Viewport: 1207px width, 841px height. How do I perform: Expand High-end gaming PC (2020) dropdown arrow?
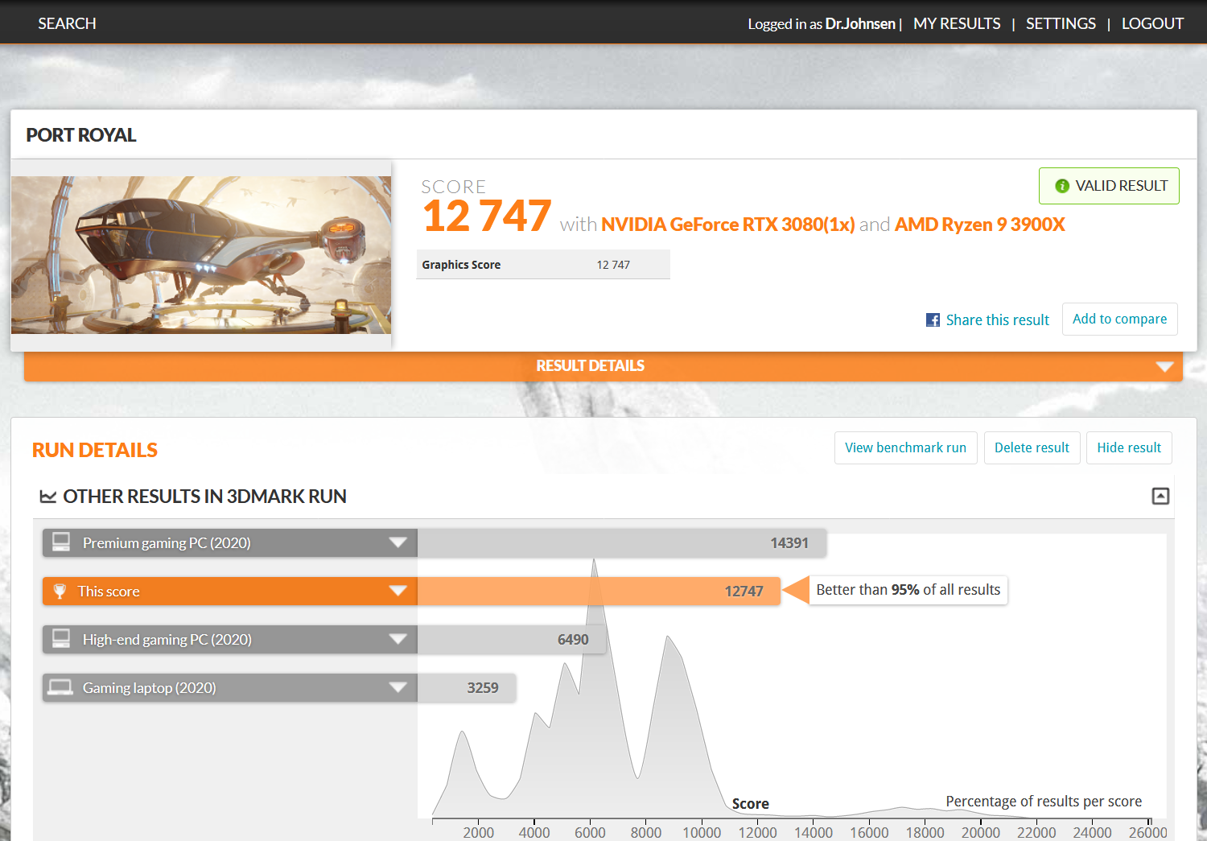point(398,639)
